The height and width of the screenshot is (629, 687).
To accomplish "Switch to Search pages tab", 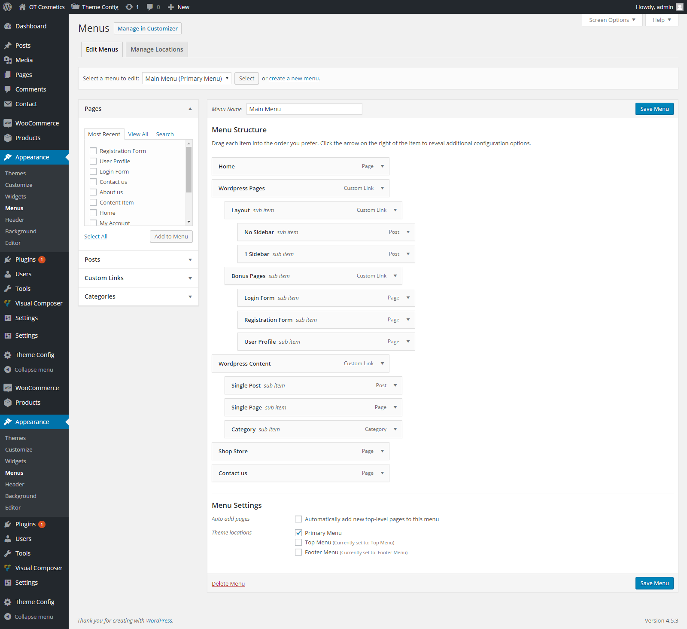I will (x=165, y=134).
